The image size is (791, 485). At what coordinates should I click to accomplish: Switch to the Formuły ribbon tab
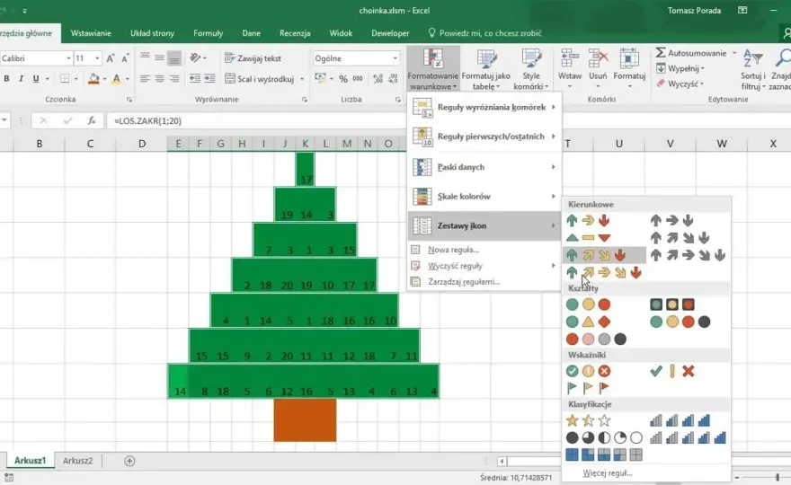(208, 33)
